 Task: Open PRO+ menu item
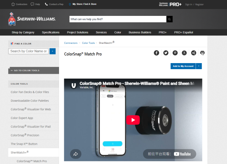pos(162,32)
